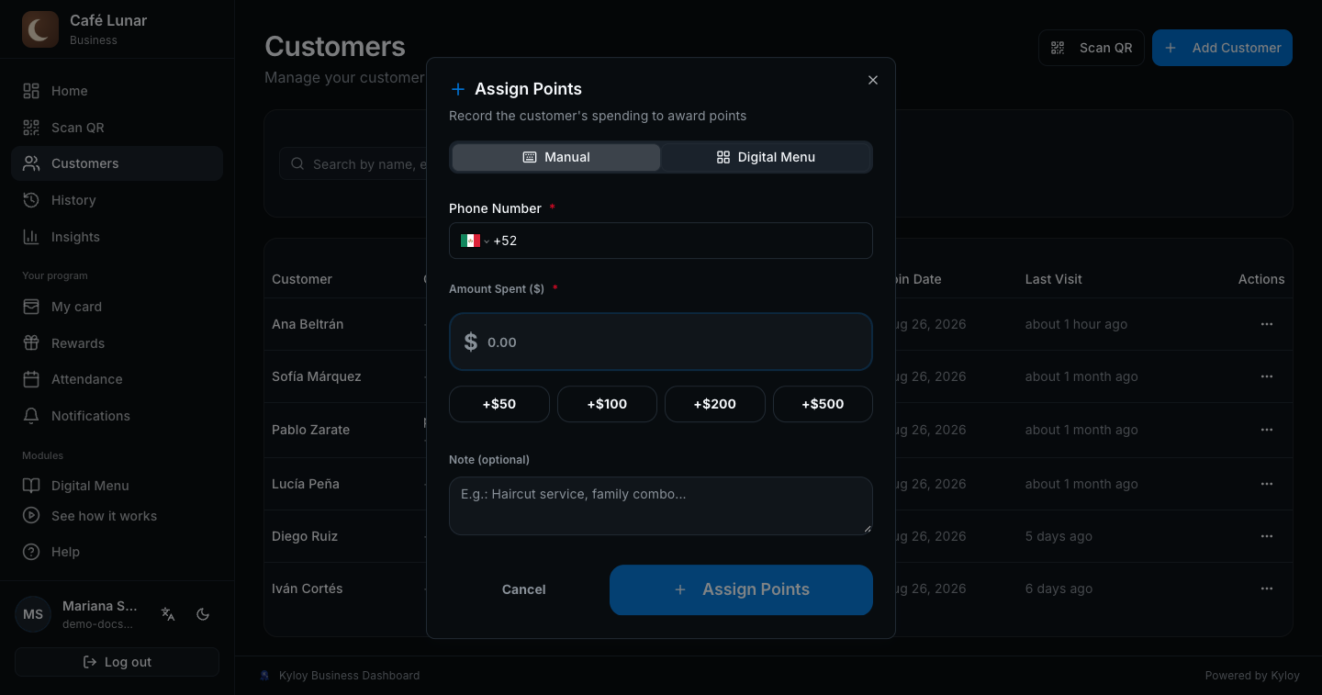Open the Insights chart icon
The image size is (1322, 695).
click(31, 237)
